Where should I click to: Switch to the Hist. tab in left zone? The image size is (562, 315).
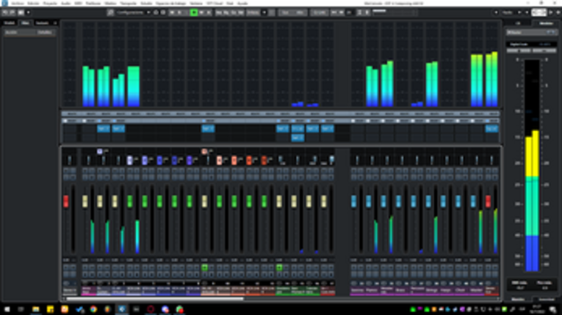25,23
